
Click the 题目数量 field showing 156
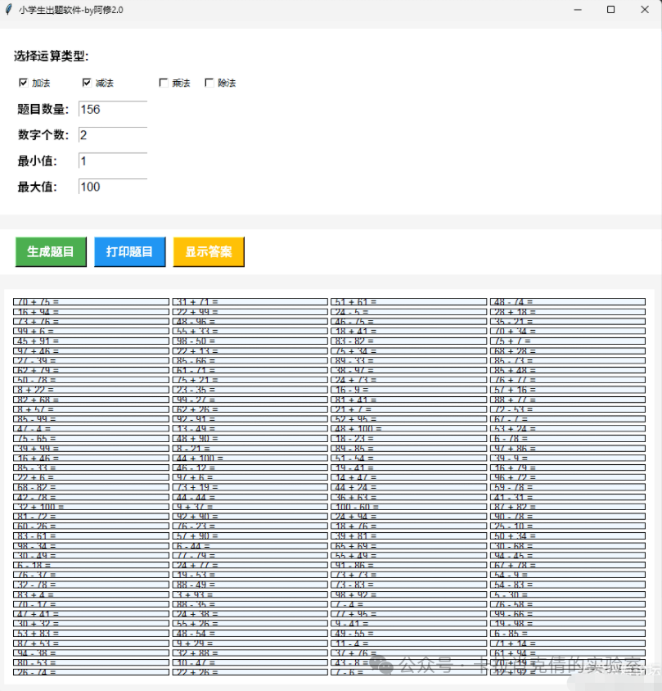pyautogui.click(x=113, y=110)
